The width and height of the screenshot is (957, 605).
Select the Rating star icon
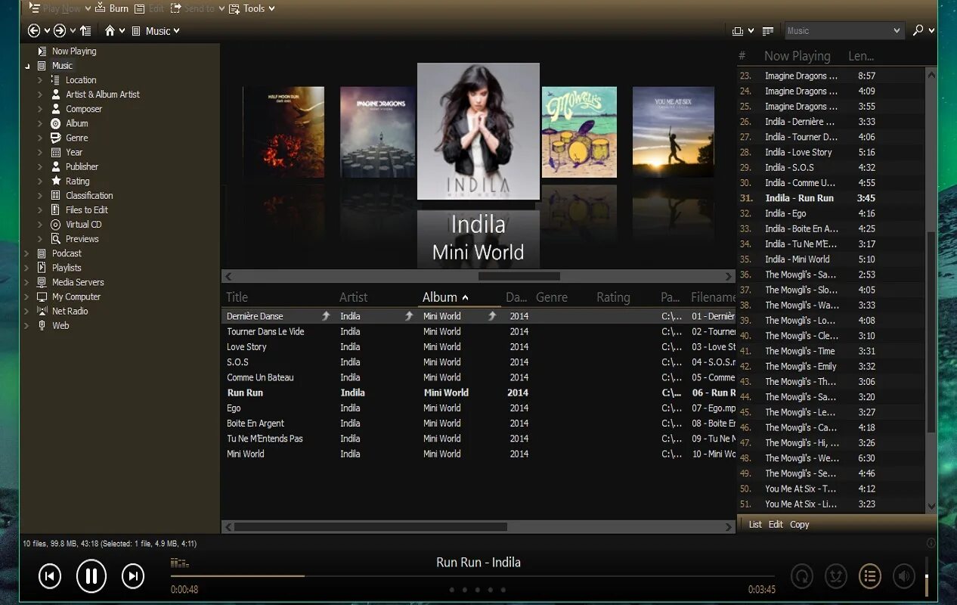[56, 181]
